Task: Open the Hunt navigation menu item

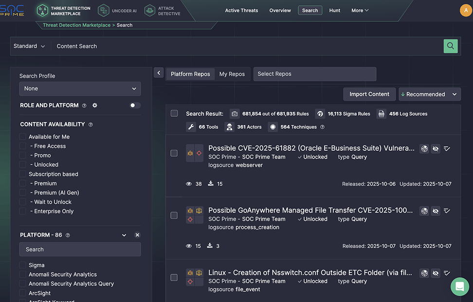Action: tap(334, 10)
